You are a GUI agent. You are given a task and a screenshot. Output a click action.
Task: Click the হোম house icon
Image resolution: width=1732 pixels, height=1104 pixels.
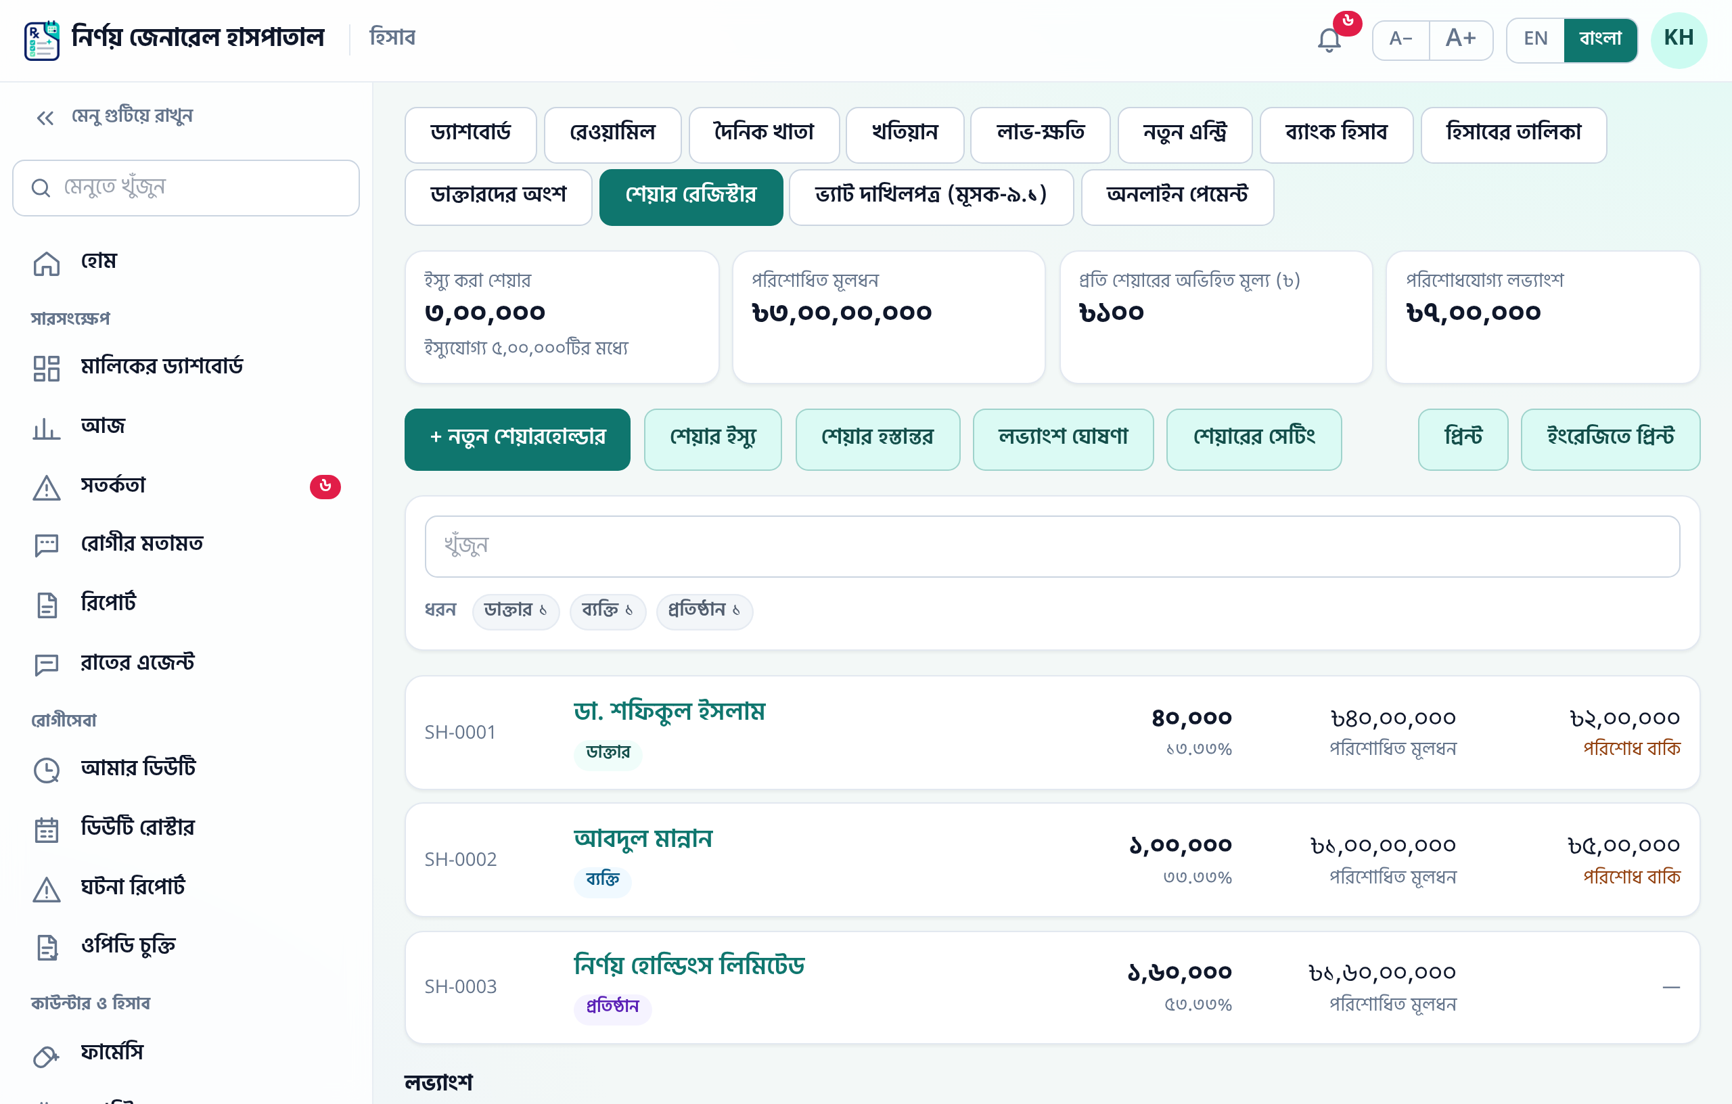pyautogui.click(x=47, y=263)
